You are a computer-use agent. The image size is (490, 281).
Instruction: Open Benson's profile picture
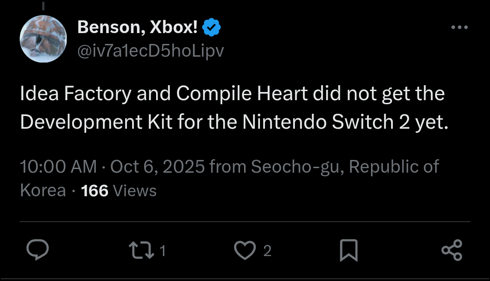click(x=43, y=39)
